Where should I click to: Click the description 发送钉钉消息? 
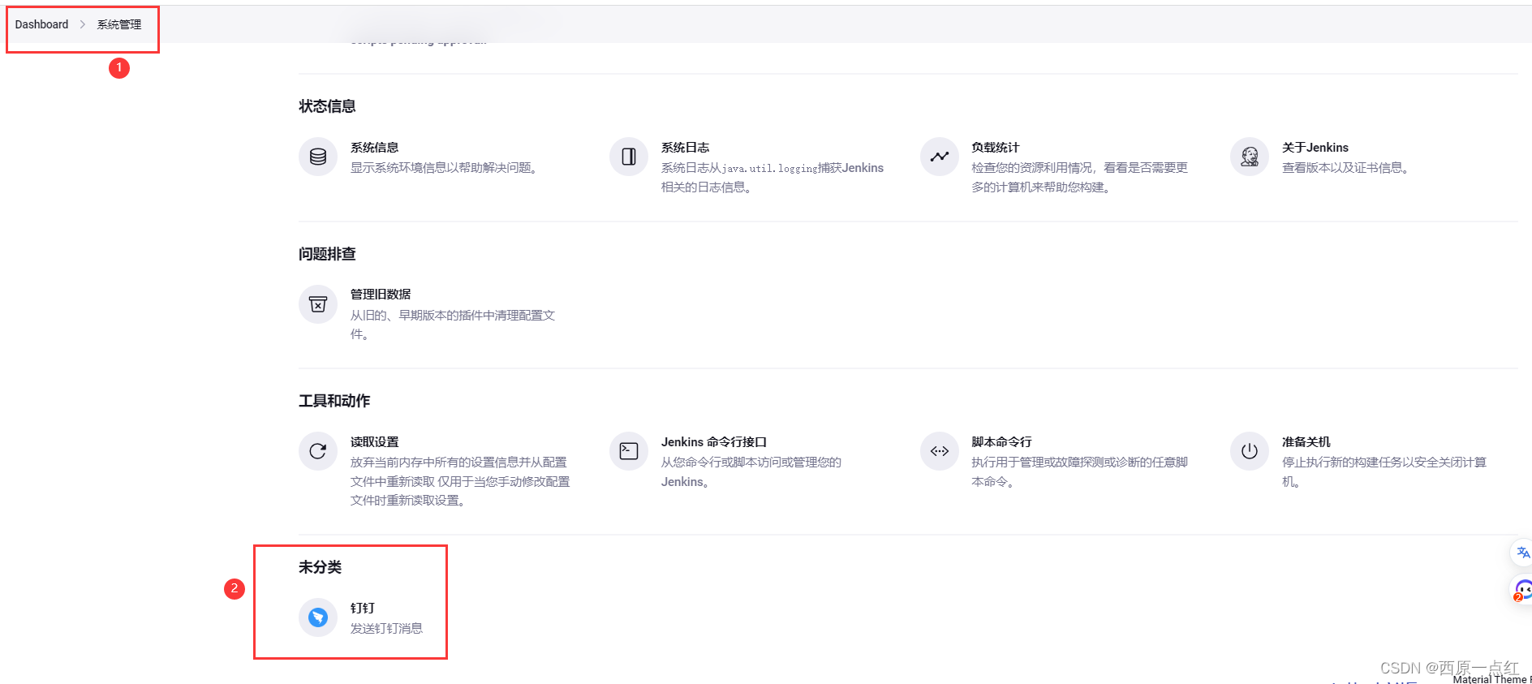click(387, 628)
